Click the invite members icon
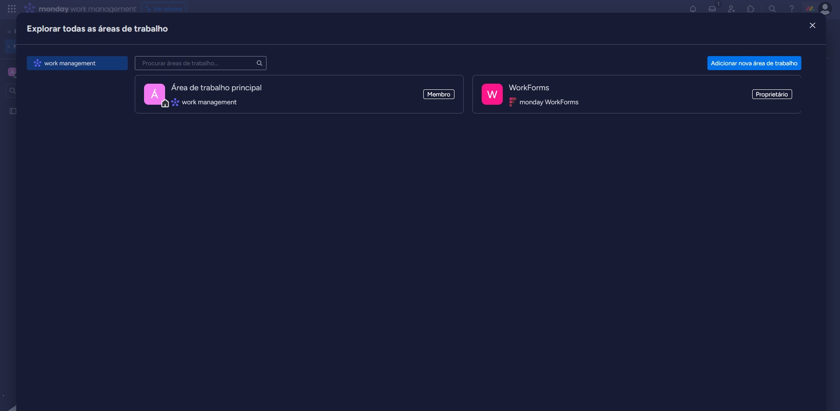 point(732,9)
